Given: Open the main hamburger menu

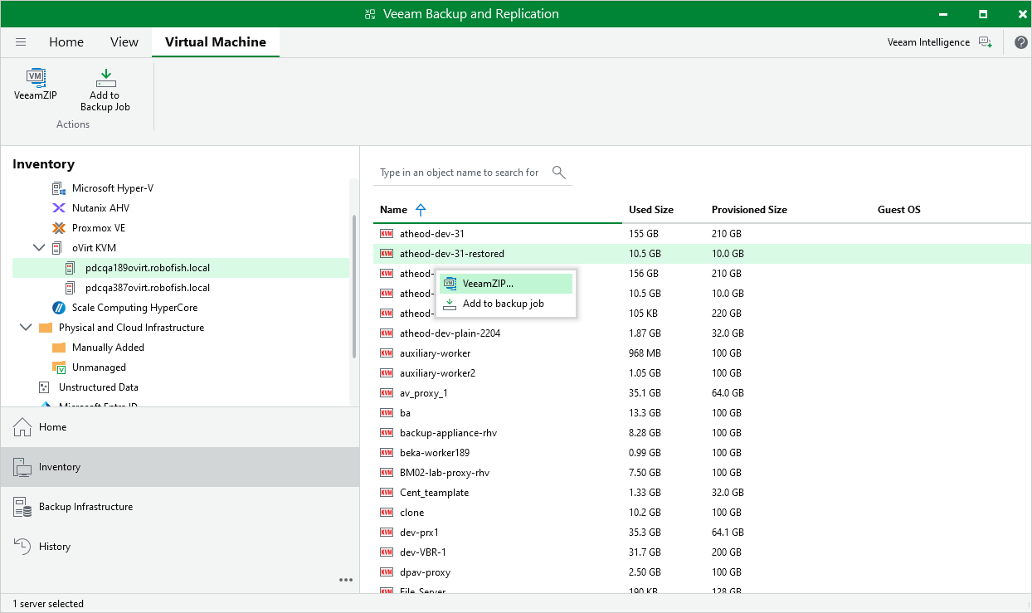Looking at the screenshot, I should pos(21,41).
